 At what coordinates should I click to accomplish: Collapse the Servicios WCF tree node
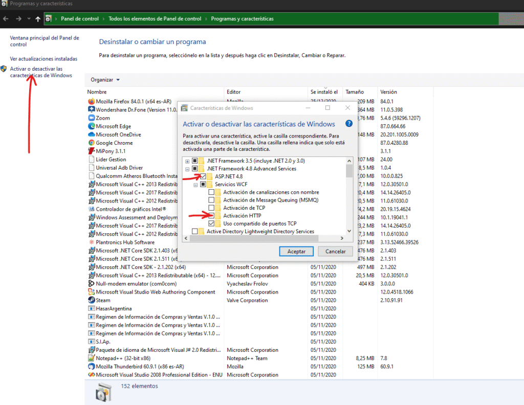(x=195, y=184)
